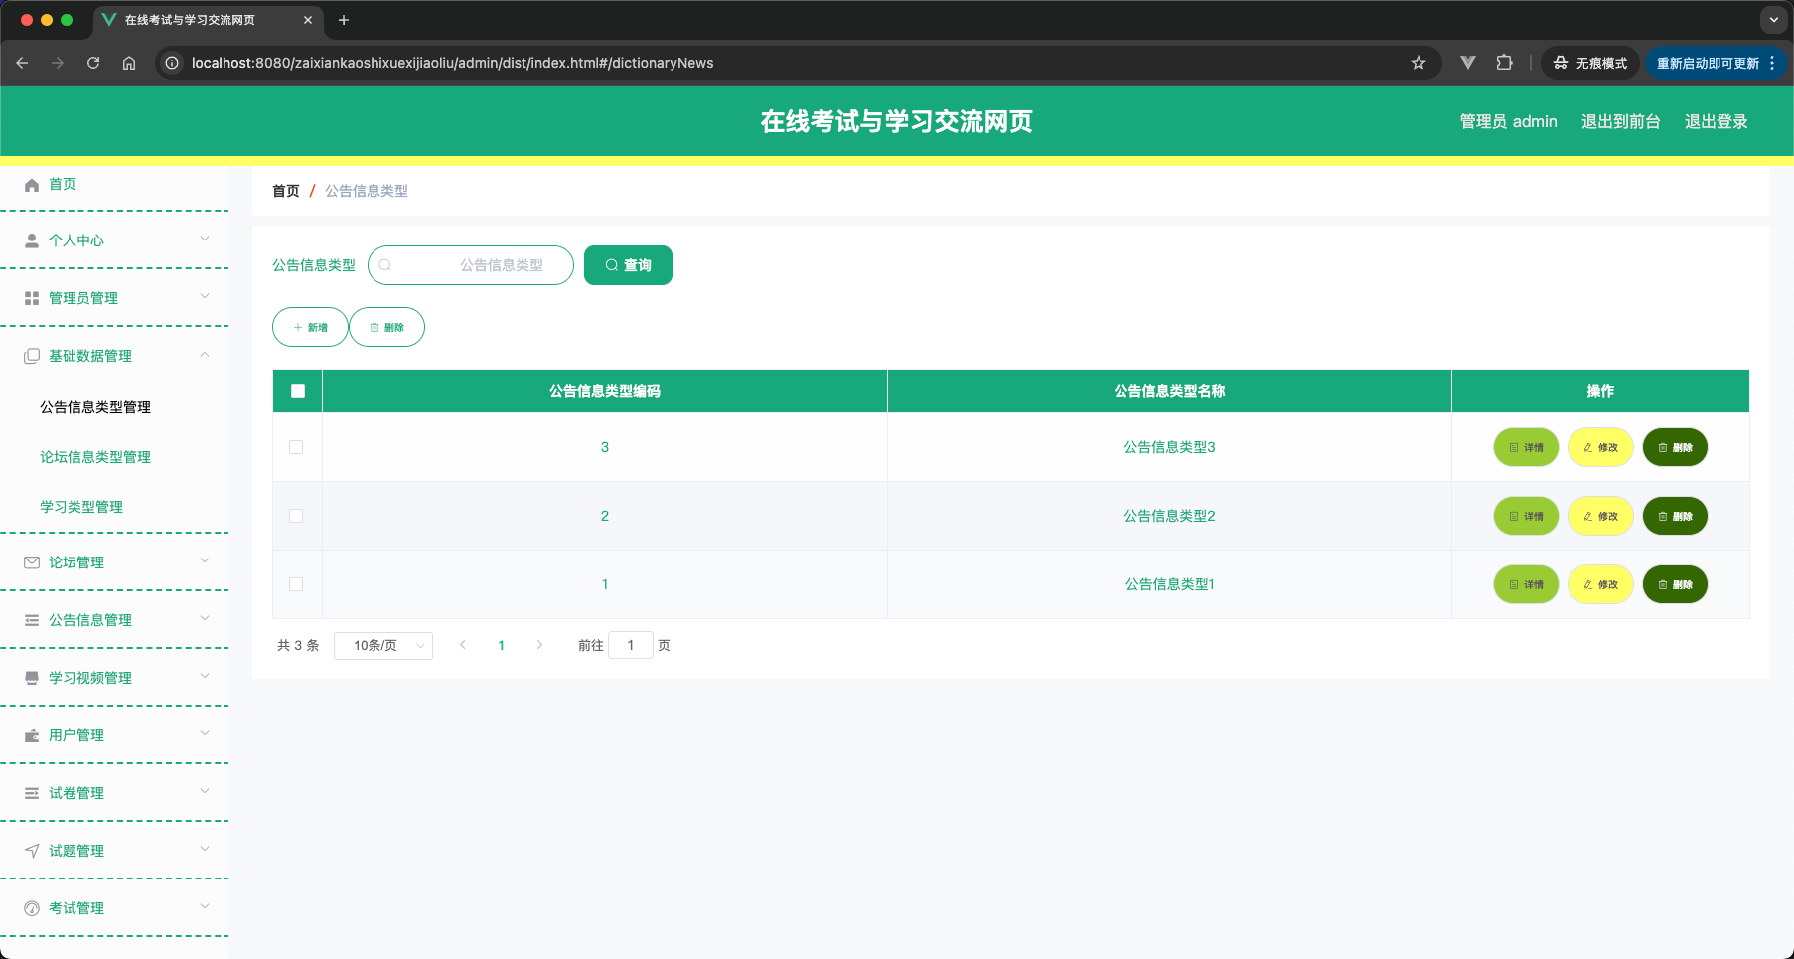Click the paper plane icon for 试题管理
The image size is (1794, 959).
(x=32, y=851)
